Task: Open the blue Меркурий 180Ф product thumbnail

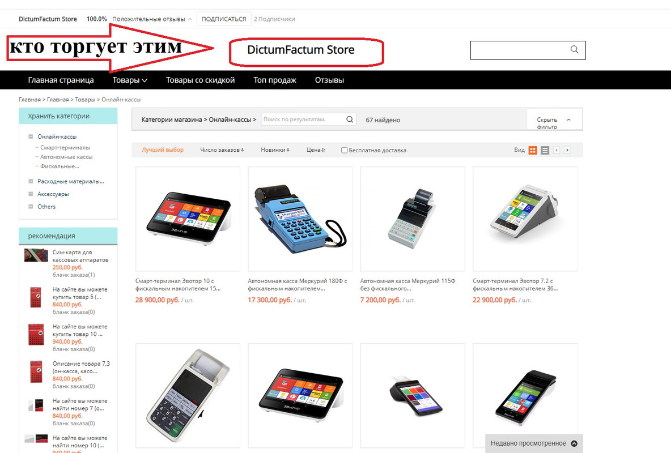Action: point(300,219)
